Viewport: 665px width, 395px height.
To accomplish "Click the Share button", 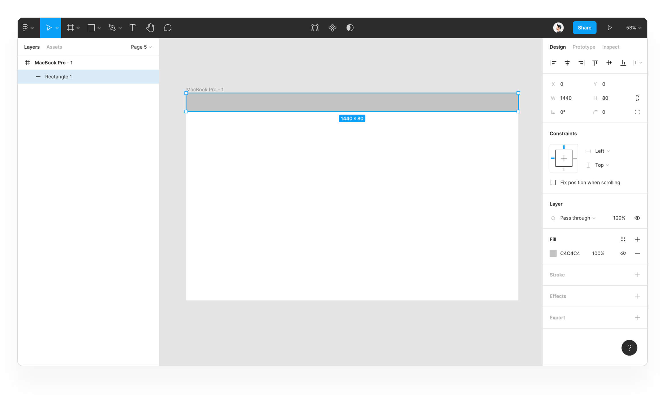I will pos(584,28).
